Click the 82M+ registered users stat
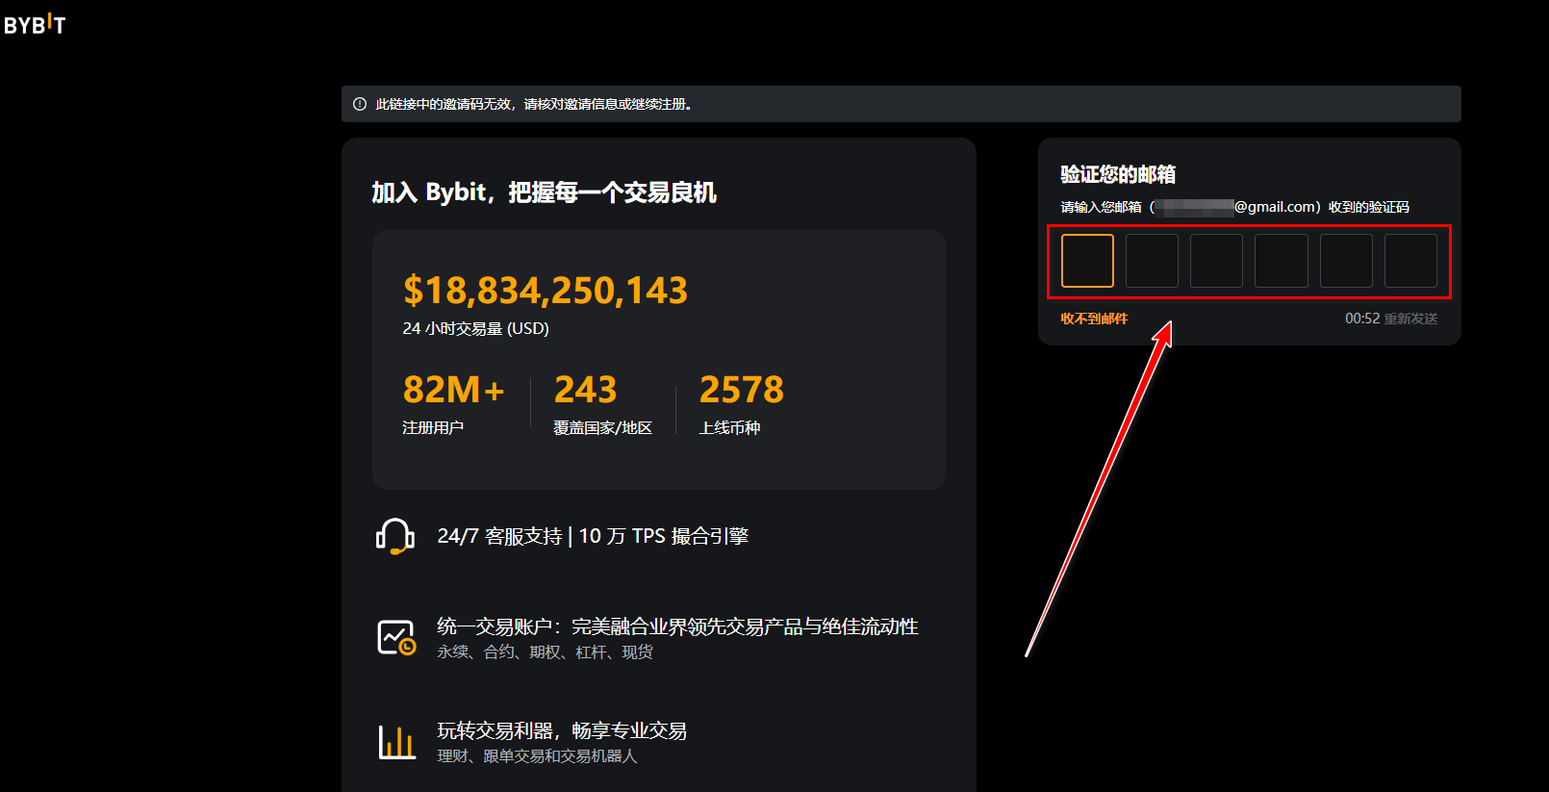 click(x=453, y=390)
